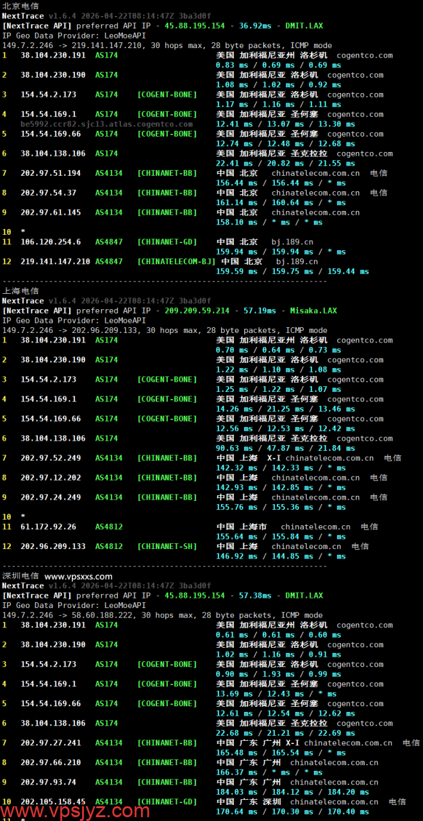Screen dimensions: 423x821
Task: Click the '209.209.59.214' preferred API IP
Action: [x=197, y=310]
